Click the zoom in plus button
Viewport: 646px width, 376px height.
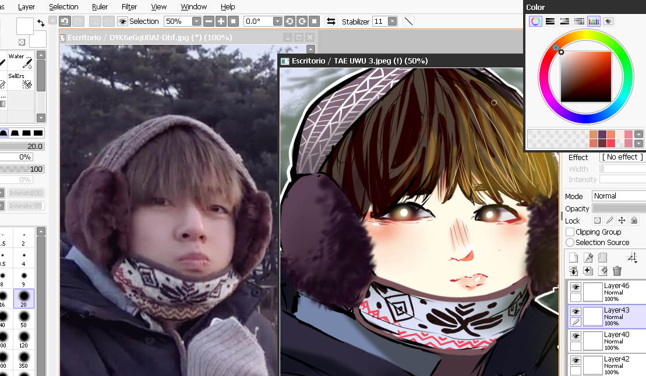[221, 22]
